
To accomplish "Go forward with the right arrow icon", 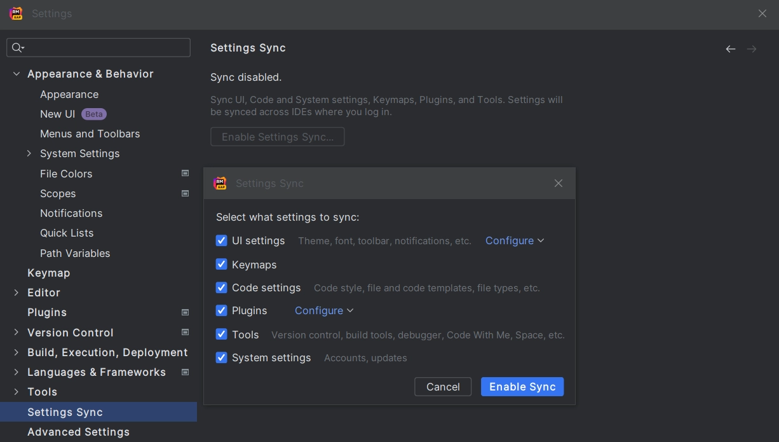I will click(752, 49).
